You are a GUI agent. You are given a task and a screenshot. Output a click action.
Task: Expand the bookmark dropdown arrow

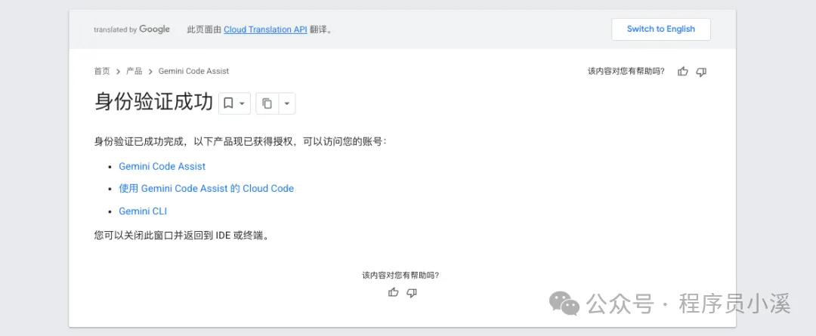click(243, 104)
